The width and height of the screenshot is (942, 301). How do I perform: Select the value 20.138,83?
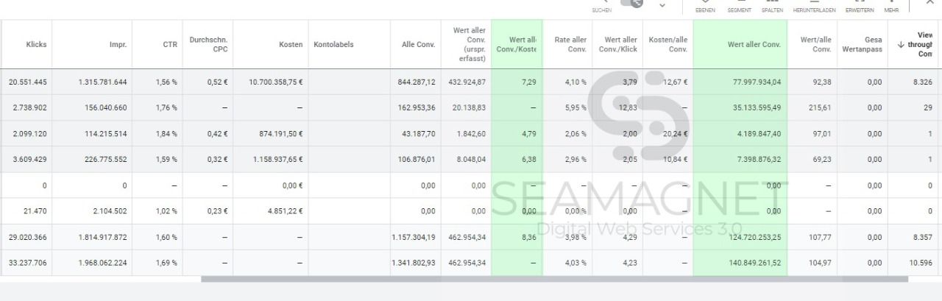pyautogui.click(x=469, y=107)
